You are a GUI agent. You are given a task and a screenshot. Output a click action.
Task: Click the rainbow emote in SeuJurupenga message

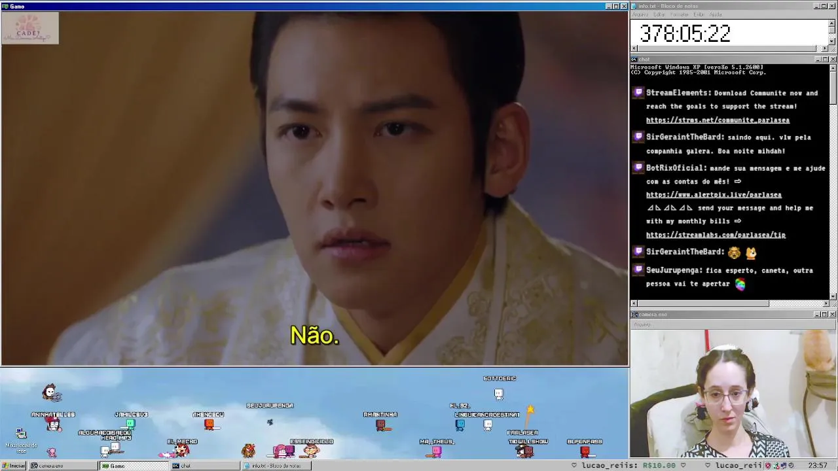pyautogui.click(x=740, y=284)
